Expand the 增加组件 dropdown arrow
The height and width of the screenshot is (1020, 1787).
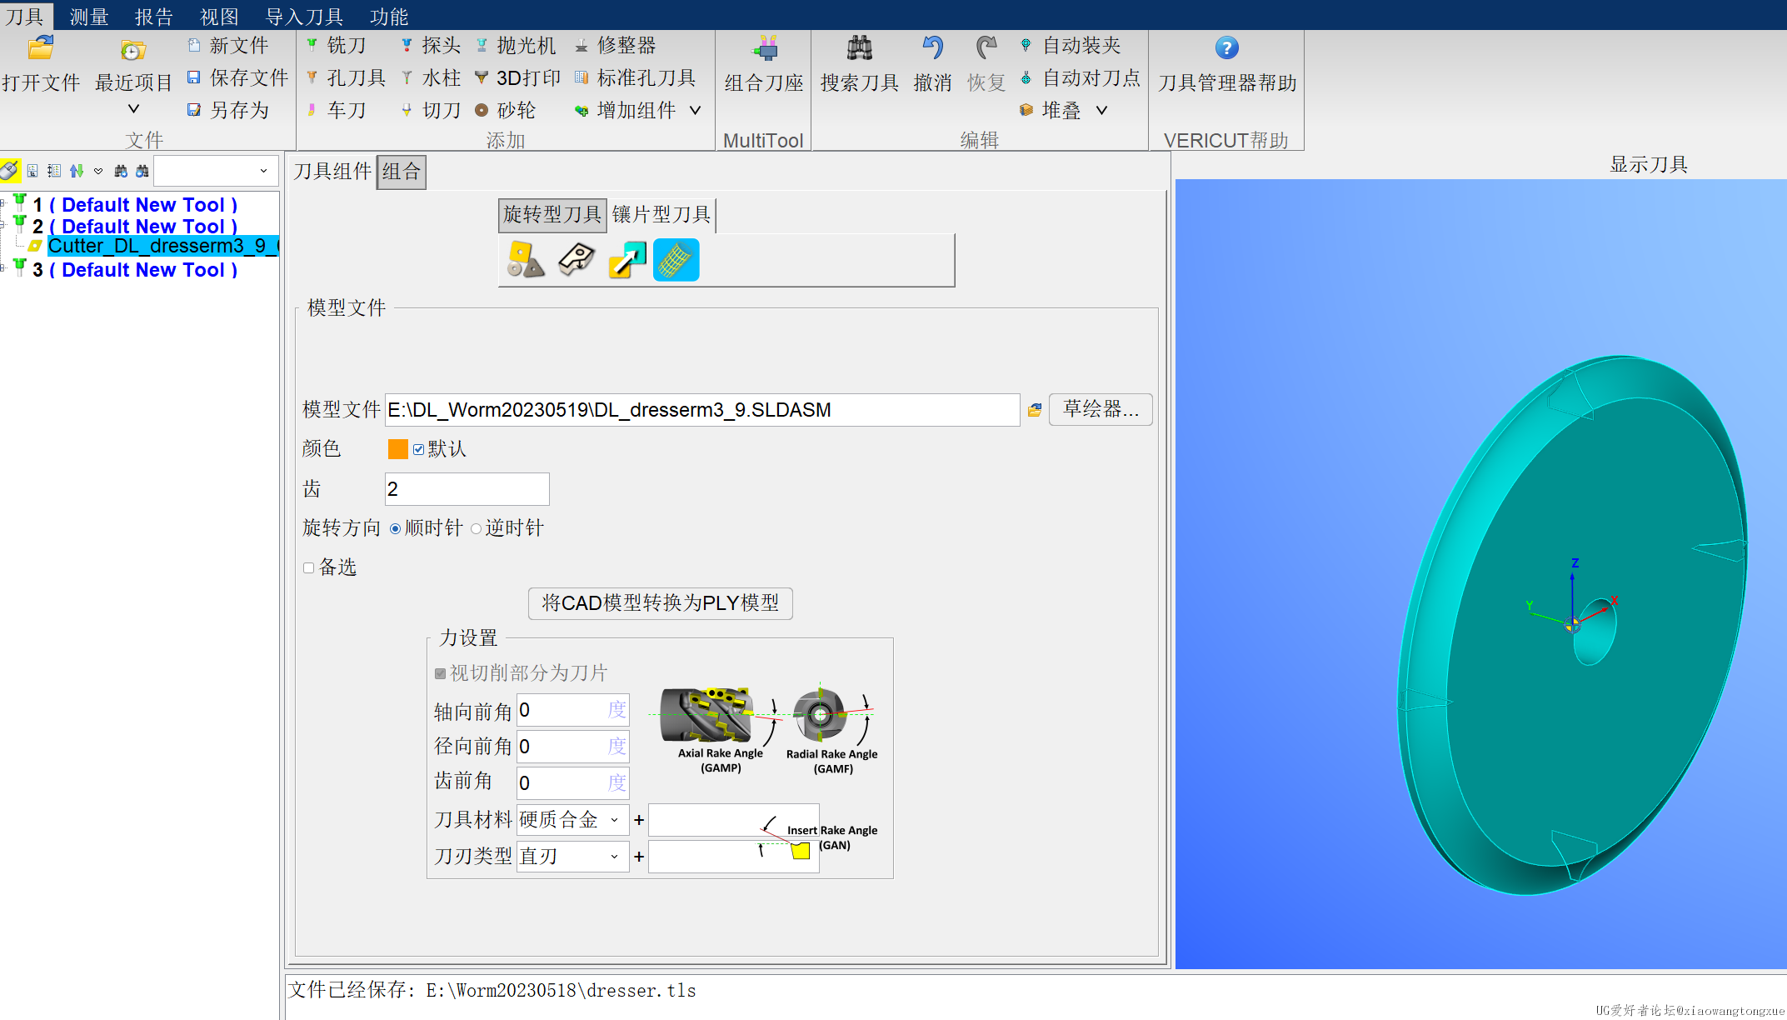695,110
